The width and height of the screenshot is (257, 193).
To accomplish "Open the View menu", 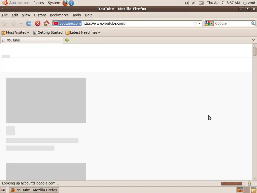I will click(x=26, y=15).
